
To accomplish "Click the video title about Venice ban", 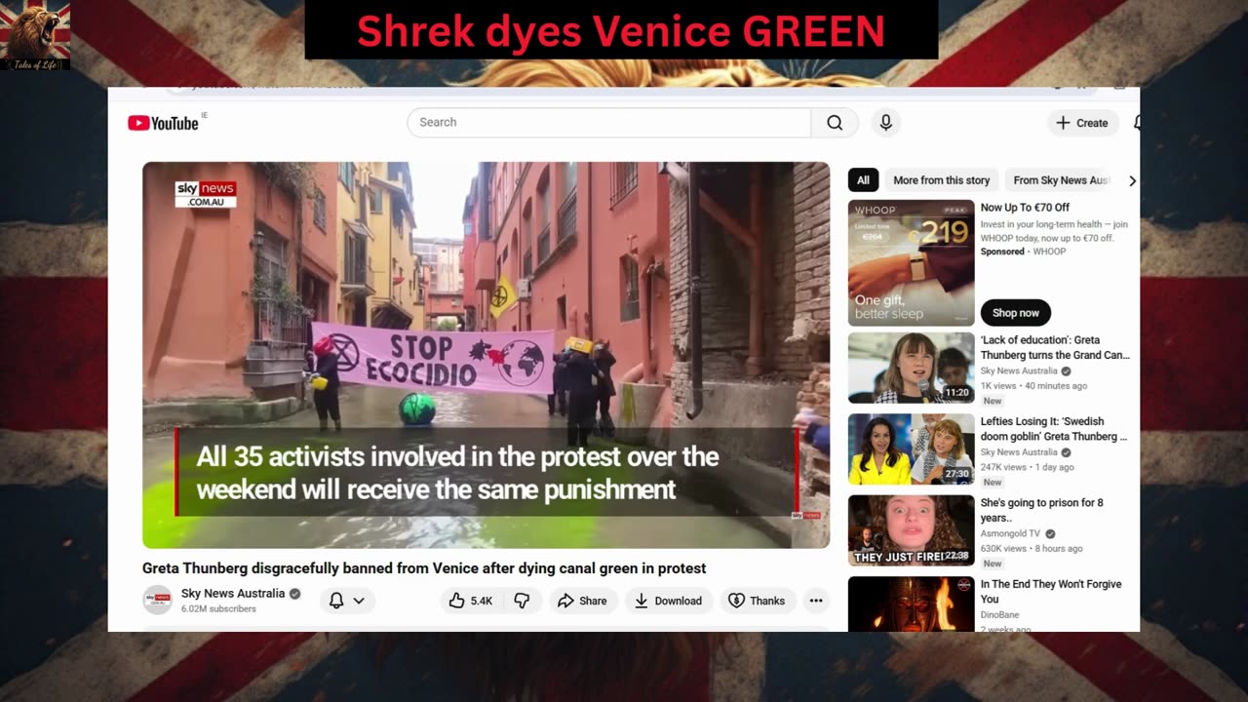I will point(424,568).
